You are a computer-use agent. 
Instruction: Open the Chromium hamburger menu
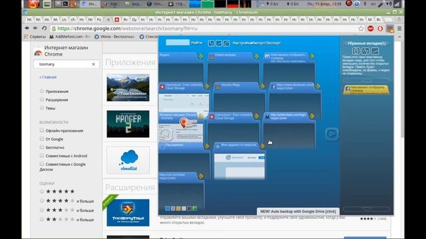point(399,29)
